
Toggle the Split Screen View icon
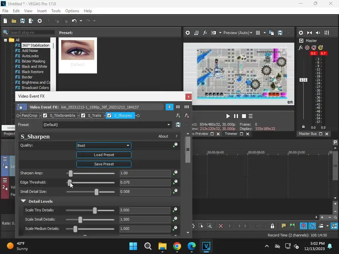click(x=214, y=33)
